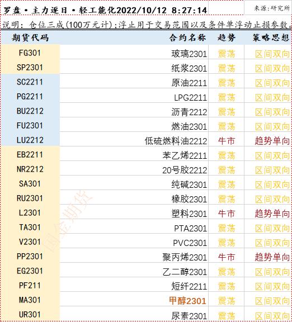292x322 pixels.
Task: Click the 说明 position note line
Action: coord(147,25)
